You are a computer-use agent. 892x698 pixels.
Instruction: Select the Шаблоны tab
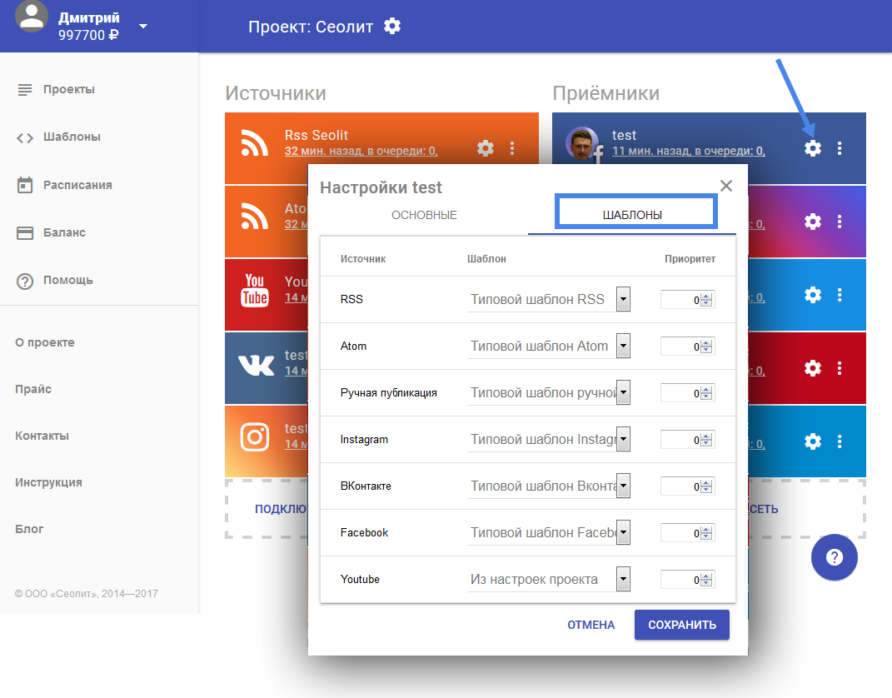(633, 215)
